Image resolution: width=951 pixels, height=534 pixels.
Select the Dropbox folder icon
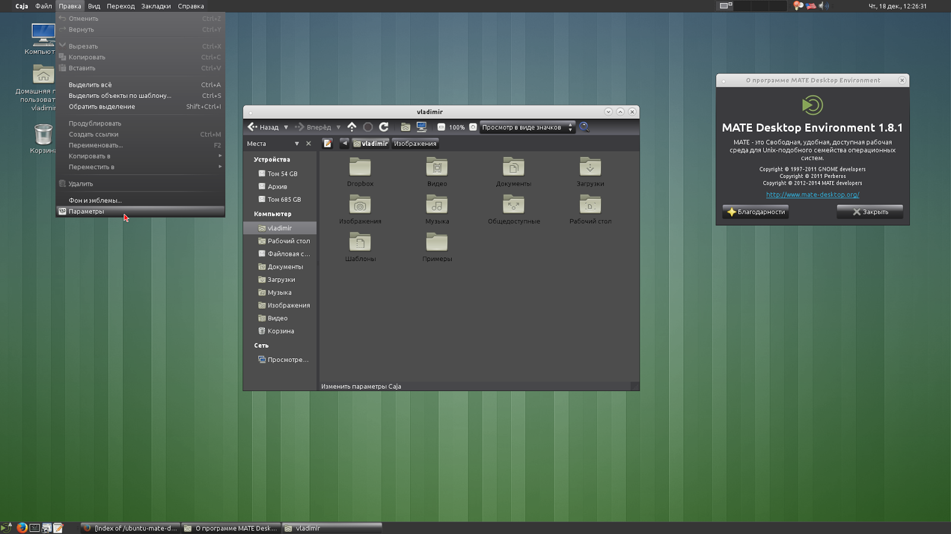pyautogui.click(x=360, y=167)
